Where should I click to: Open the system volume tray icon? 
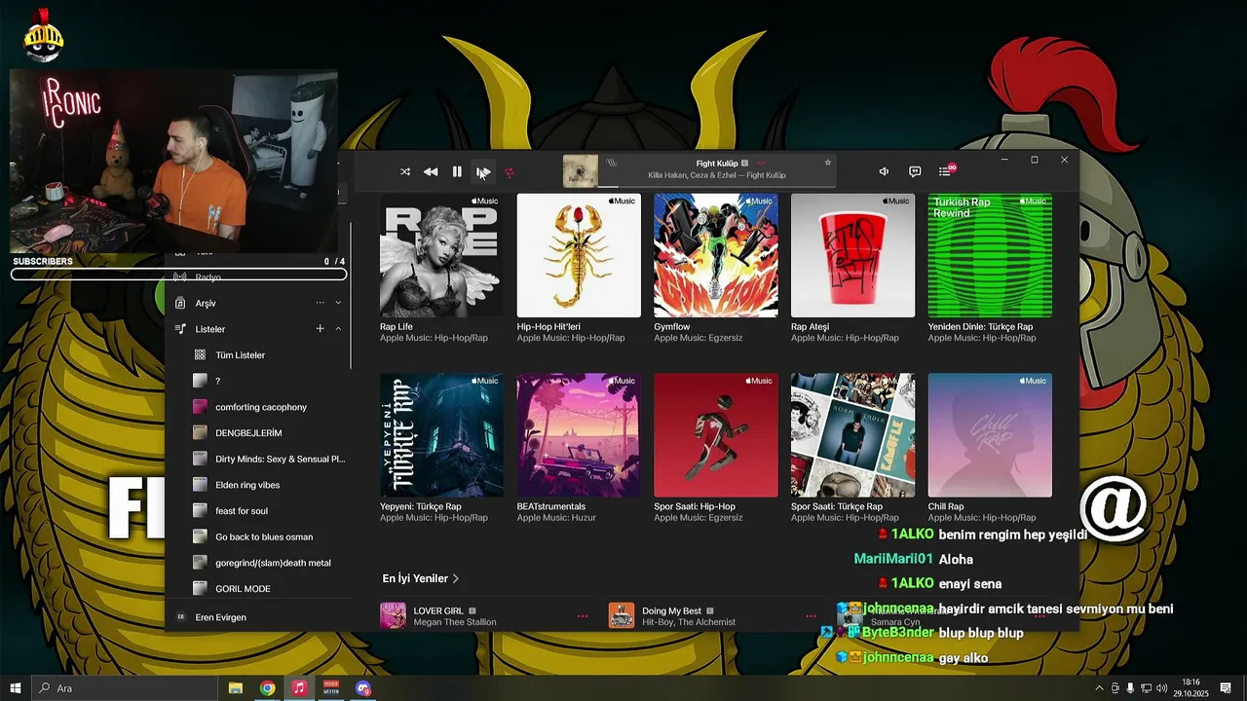(1161, 688)
